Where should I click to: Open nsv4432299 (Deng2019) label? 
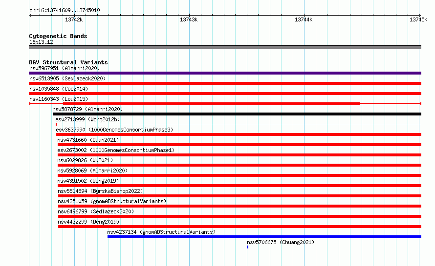tap(88, 222)
